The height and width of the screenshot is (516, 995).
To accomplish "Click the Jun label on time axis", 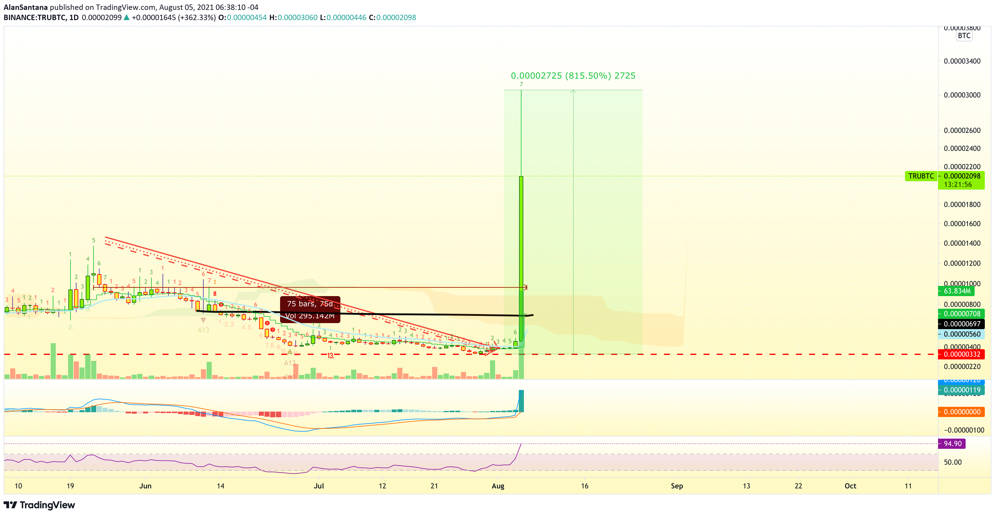I will click(145, 486).
